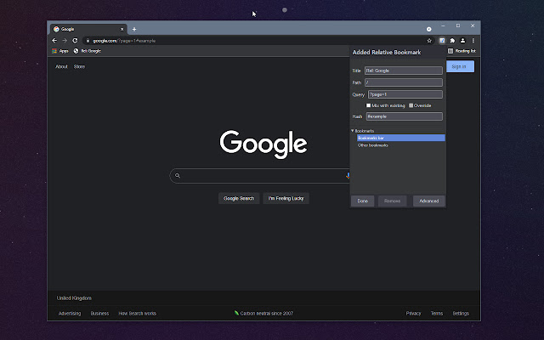The image size is (544, 340).
Task: Click the address bar URL
Action: point(124,41)
